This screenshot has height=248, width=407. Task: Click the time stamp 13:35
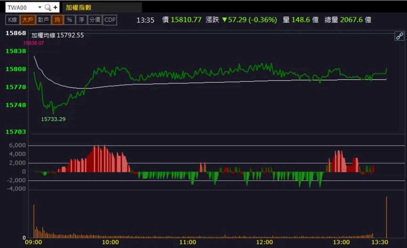[x=145, y=20]
